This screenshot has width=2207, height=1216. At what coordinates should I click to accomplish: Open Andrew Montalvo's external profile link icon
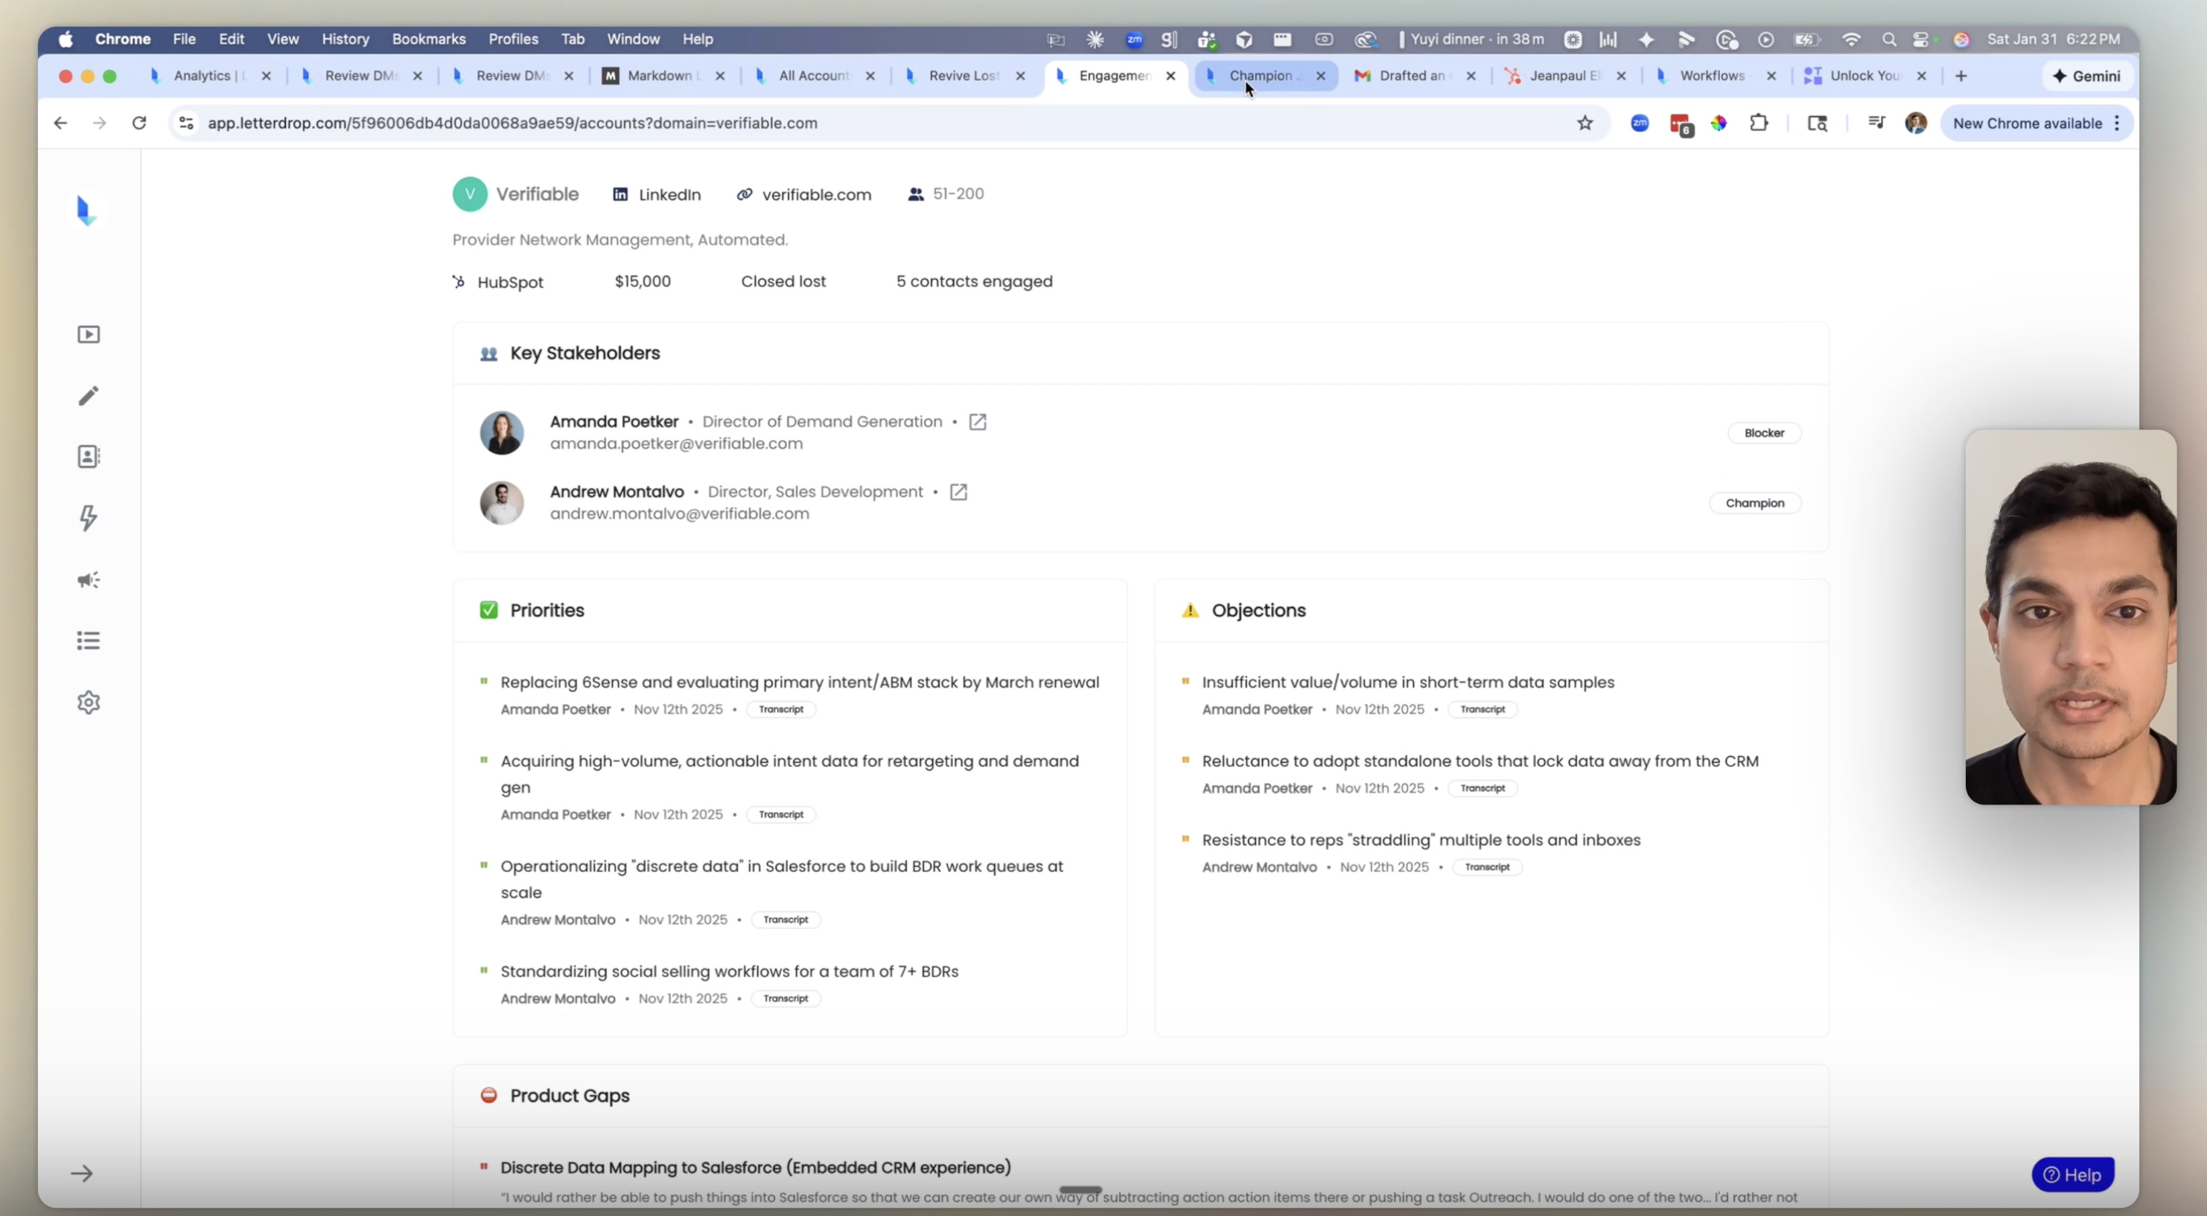tap(959, 493)
